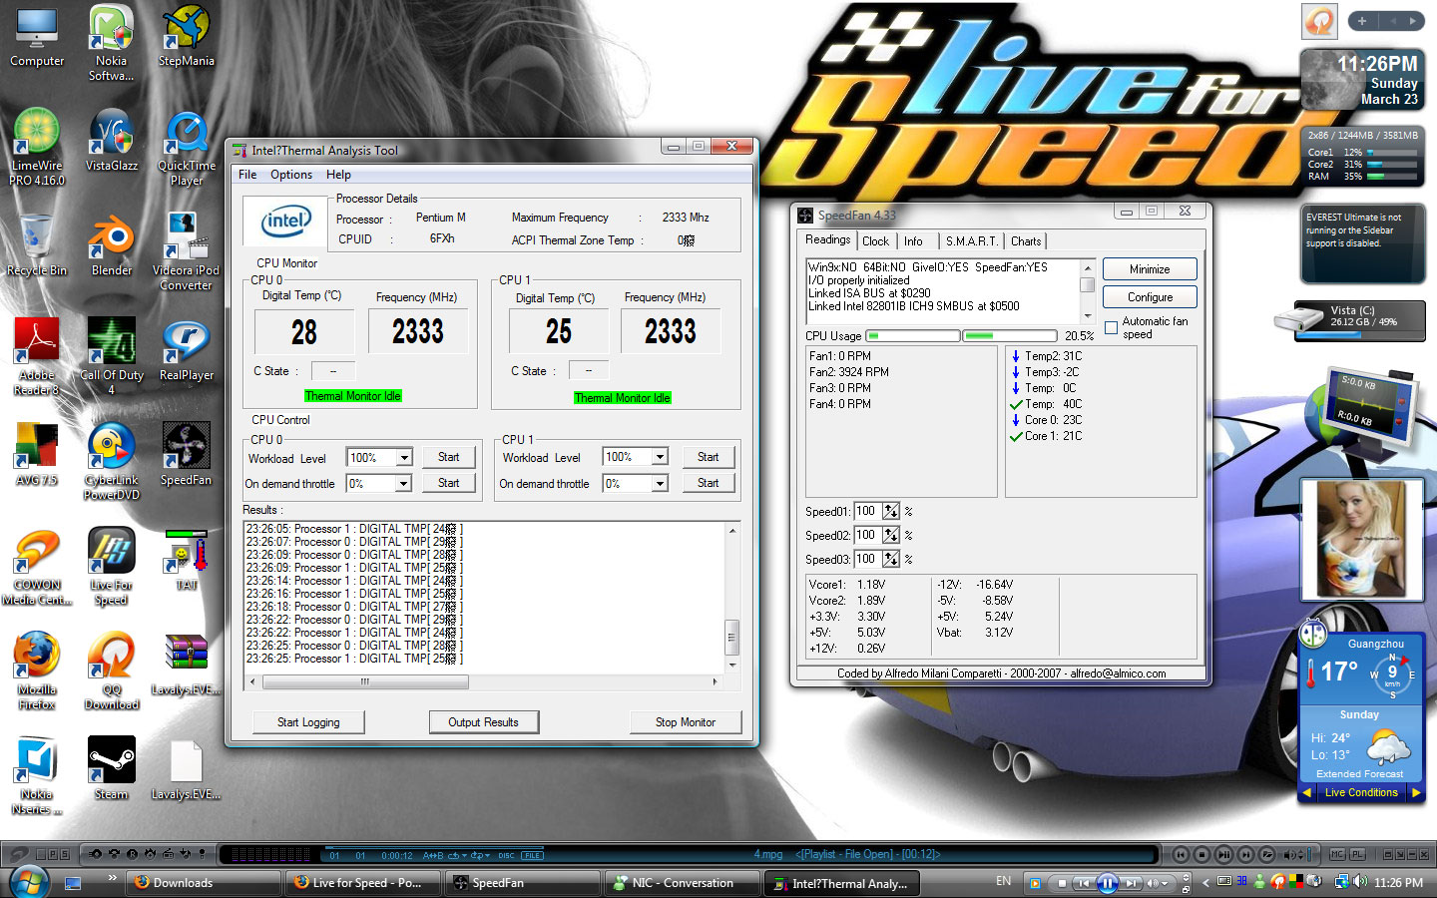Pause playback in taskbar media toolbar
Screen dimensions: 1437x898
(x=1108, y=883)
